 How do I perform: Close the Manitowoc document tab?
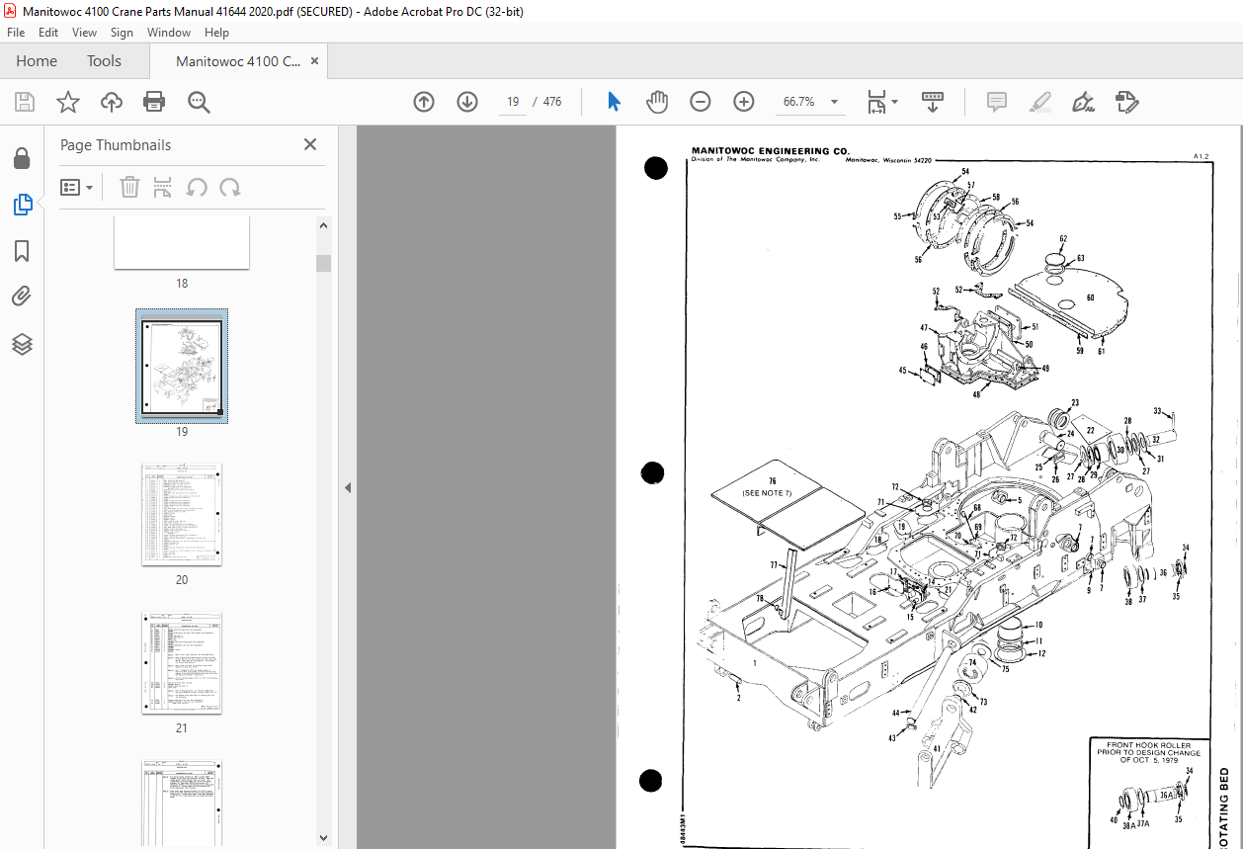pyautogui.click(x=315, y=61)
